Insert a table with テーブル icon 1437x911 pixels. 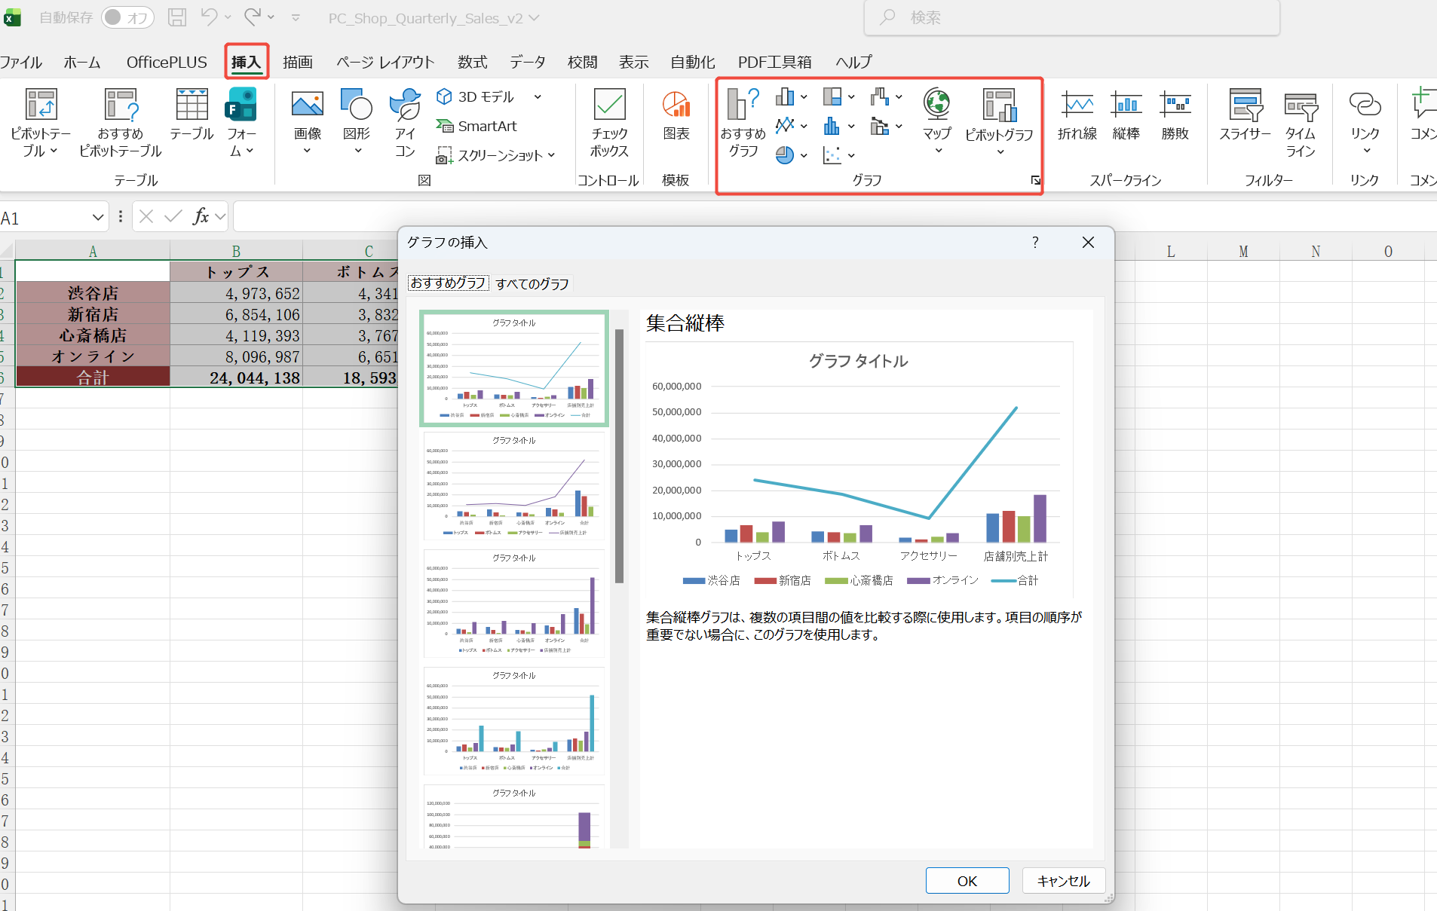191,115
